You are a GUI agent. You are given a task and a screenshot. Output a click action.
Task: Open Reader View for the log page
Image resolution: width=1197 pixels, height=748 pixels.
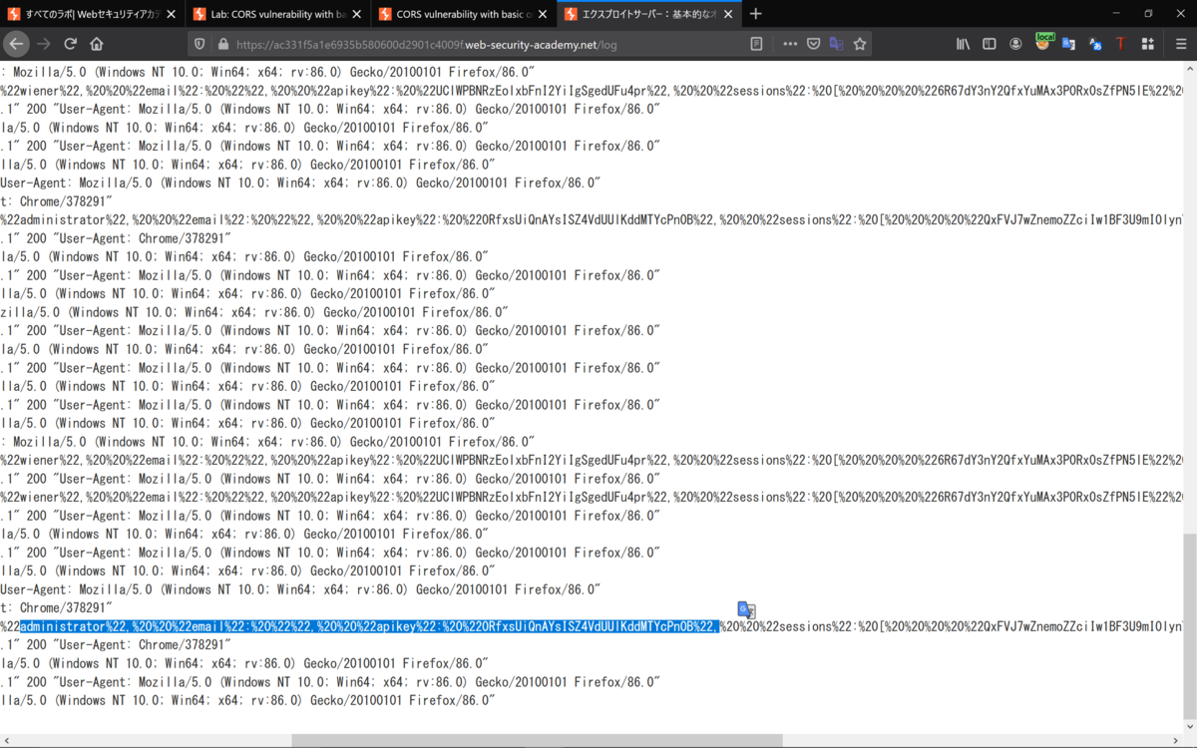tap(756, 44)
